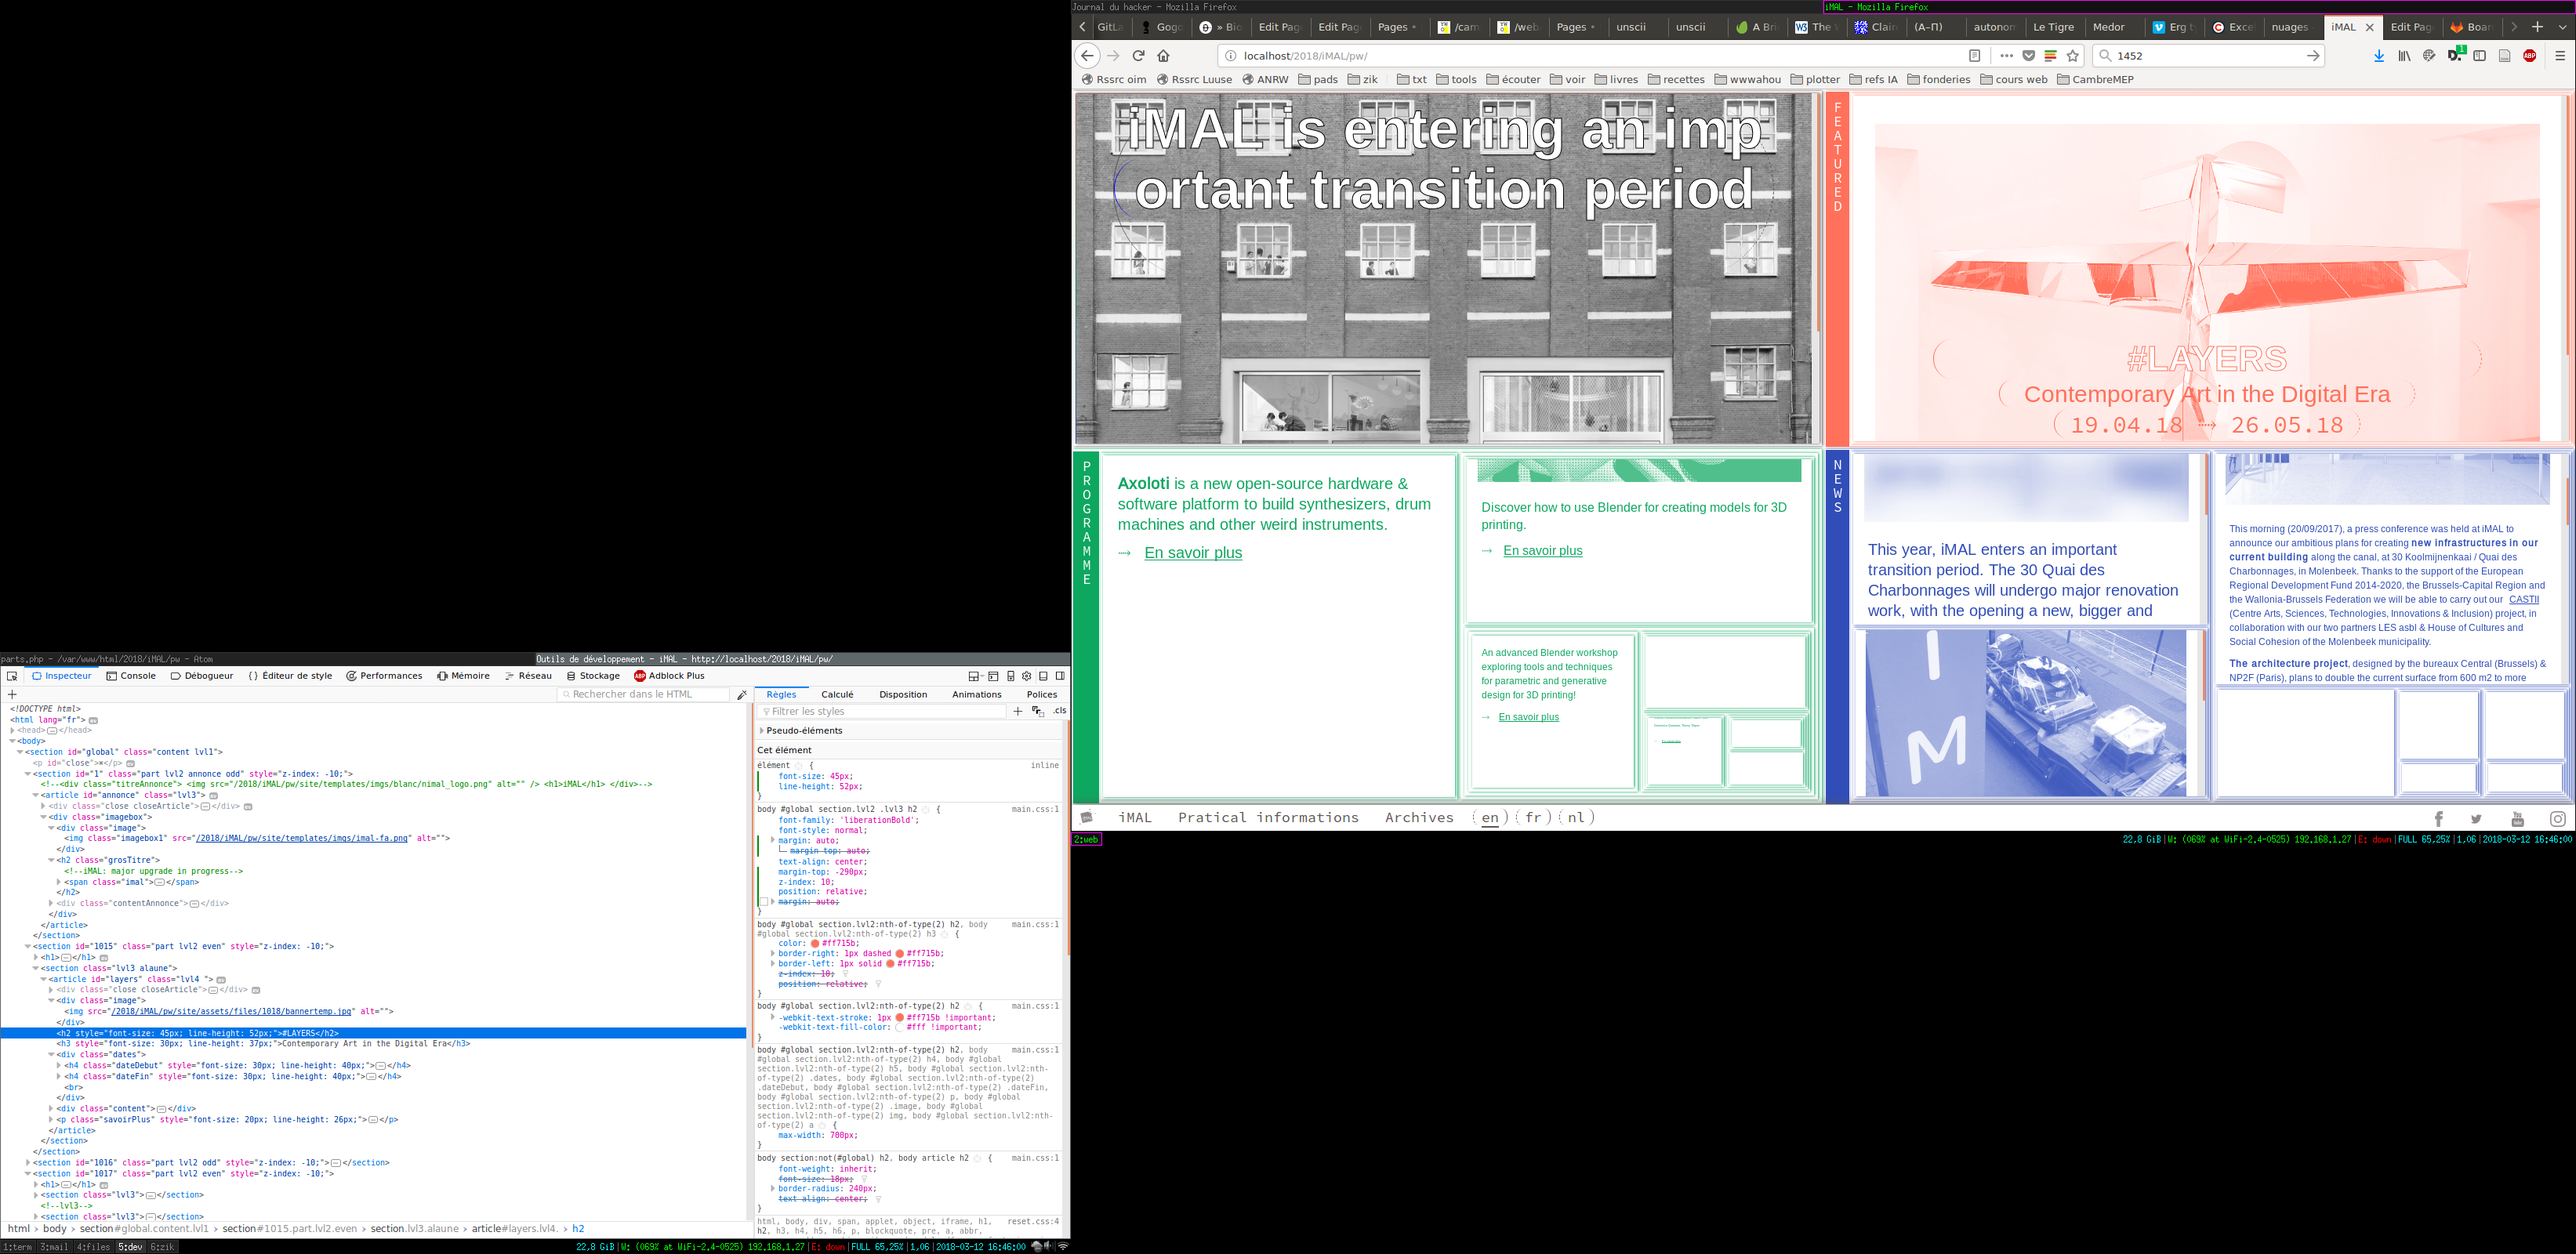2576x1254 pixels.
Task: Click the home button in Firefox
Action: coord(1163,56)
